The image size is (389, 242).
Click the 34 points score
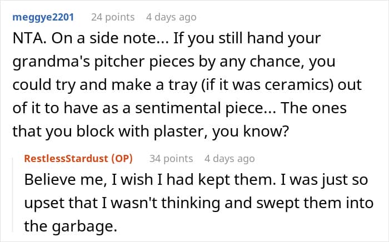pyautogui.click(x=171, y=159)
